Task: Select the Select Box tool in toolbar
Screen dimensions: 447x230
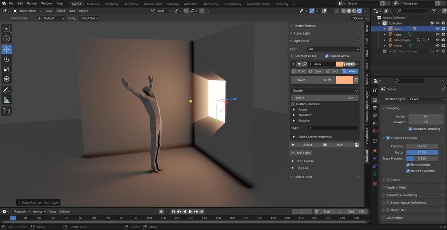Action: tap(6, 29)
